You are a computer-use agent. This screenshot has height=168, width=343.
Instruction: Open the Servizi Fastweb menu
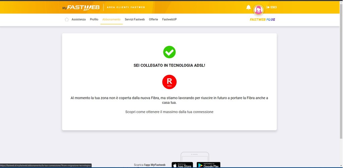point(135,19)
